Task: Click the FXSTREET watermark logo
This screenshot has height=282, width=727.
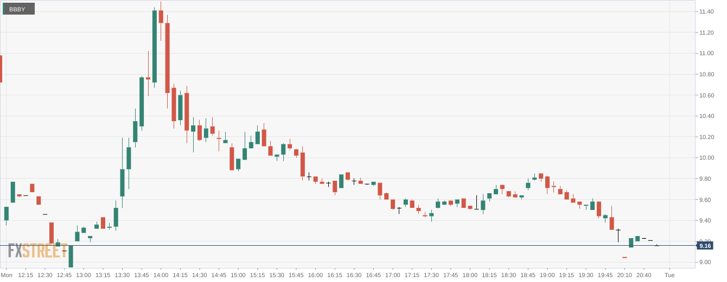Action: coord(38,252)
